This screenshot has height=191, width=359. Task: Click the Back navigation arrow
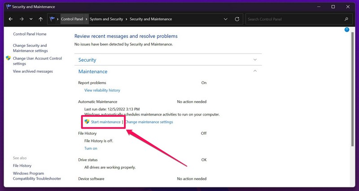(10, 19)
